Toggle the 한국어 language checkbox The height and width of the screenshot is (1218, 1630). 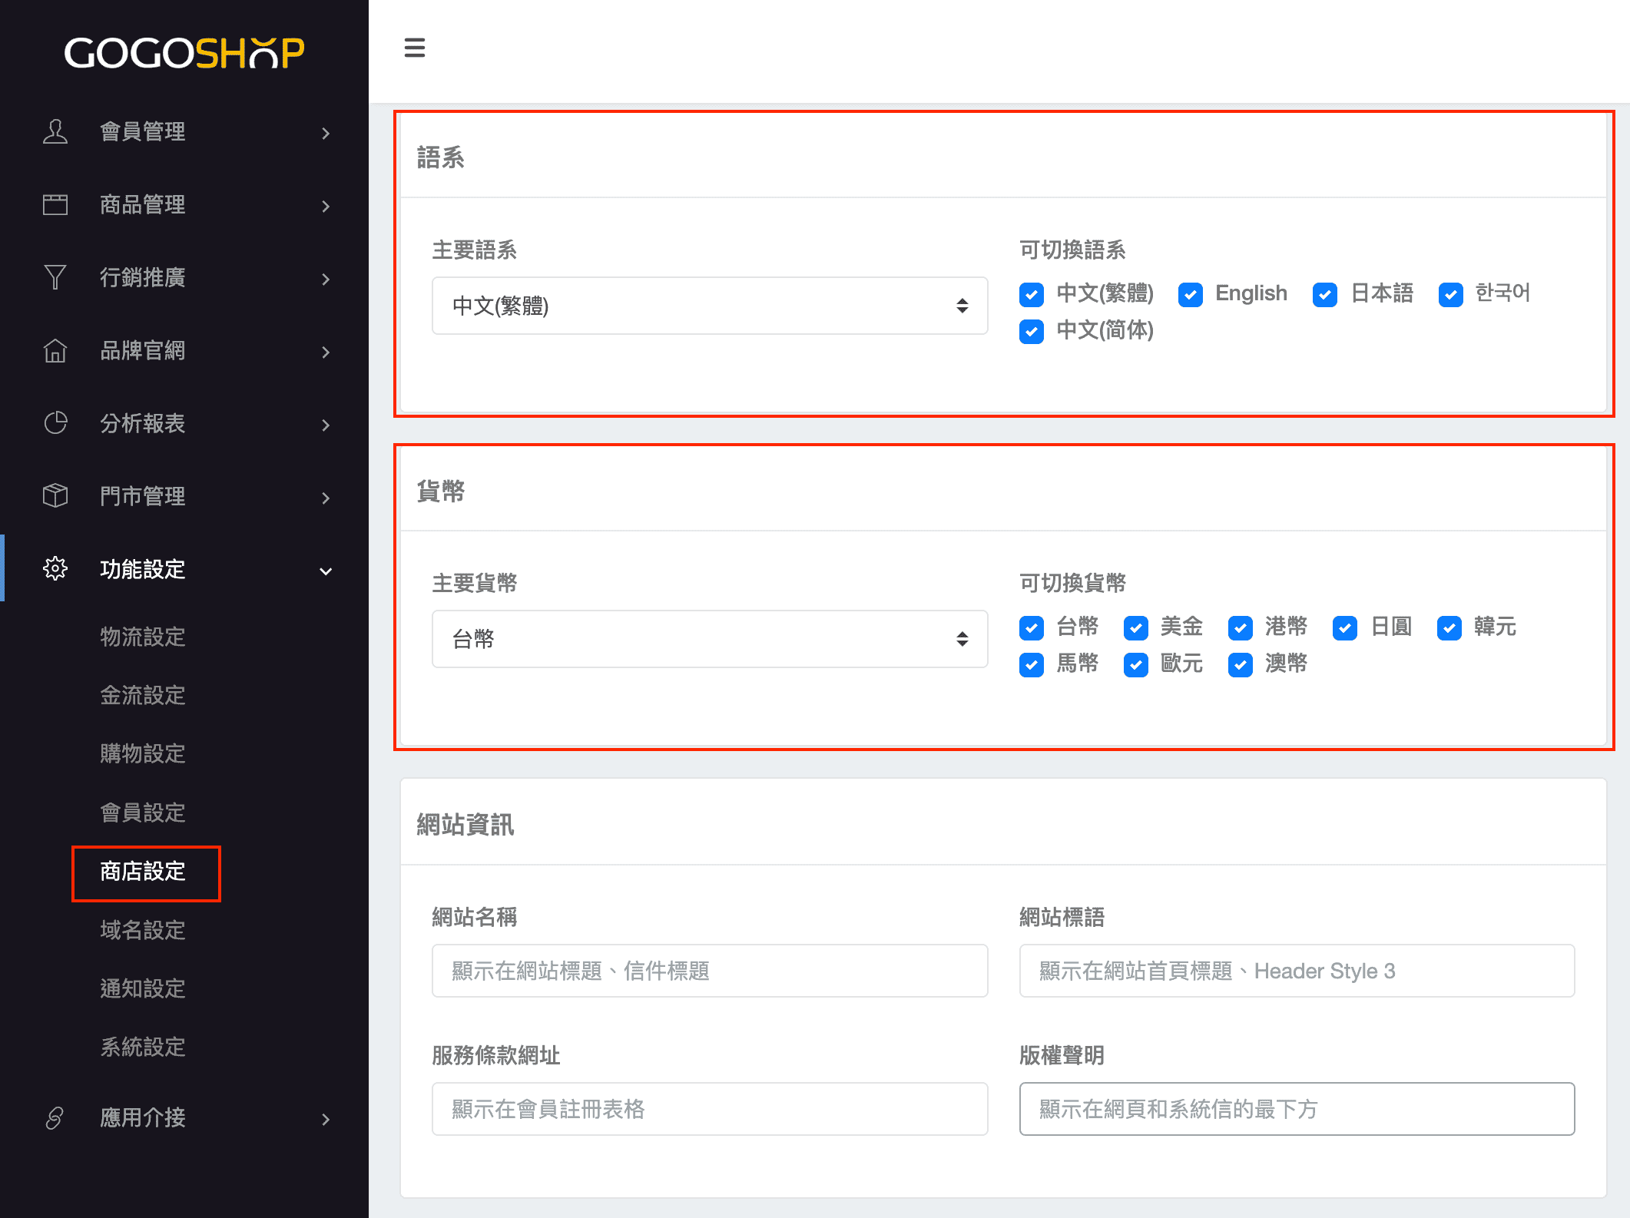[1450, 295]
